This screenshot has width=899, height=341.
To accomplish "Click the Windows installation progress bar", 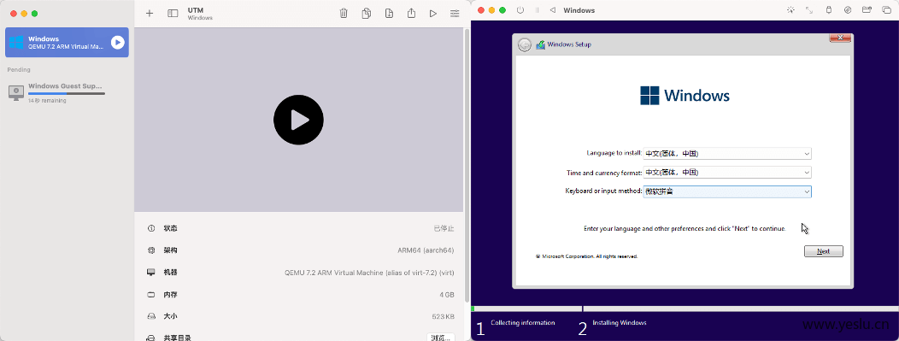I will coord(685,309).
